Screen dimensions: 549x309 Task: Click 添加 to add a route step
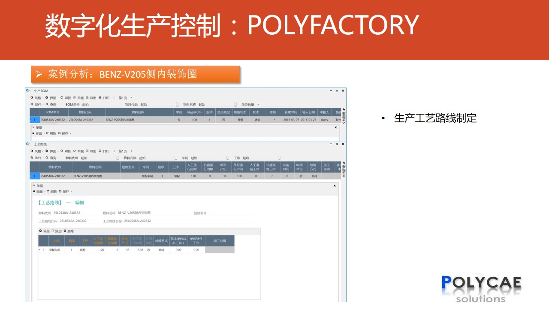(57, 231)
